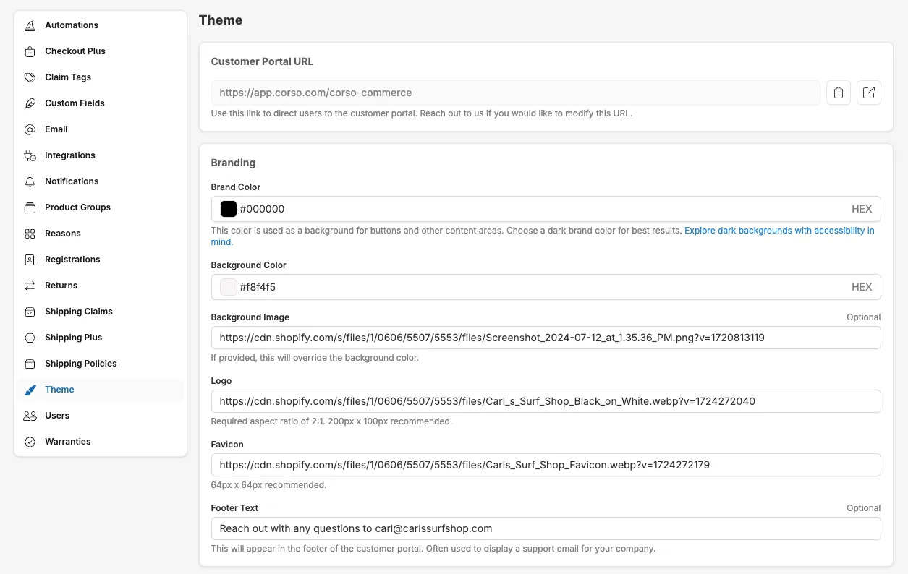
Task: Open customer portal in new tab icon
Action: click(869, 93)
